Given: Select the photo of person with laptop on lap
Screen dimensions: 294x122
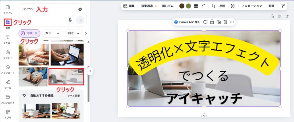Looking at the screenshot, I should pyautogui.click(x=67, y=55).
